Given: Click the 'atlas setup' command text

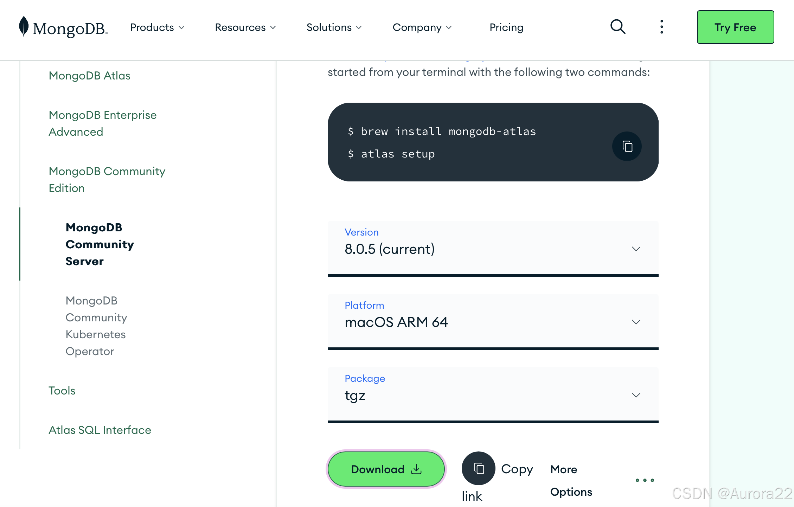Looking at the screenshot, I should click(x=398, y=154).
